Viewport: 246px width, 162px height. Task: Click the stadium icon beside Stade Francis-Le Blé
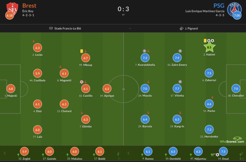click(51, 28)
